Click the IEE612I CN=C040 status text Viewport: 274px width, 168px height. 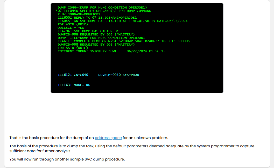tap(73, 75)
